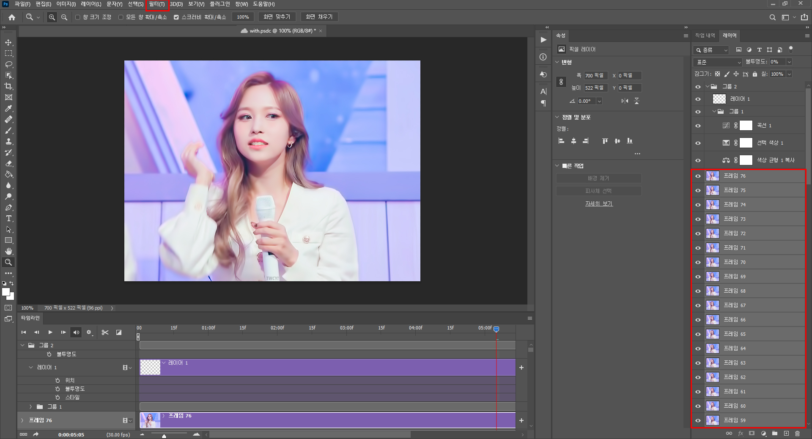Open the 레이어(L) menu

pyautogui.click(x=91, y=4)
